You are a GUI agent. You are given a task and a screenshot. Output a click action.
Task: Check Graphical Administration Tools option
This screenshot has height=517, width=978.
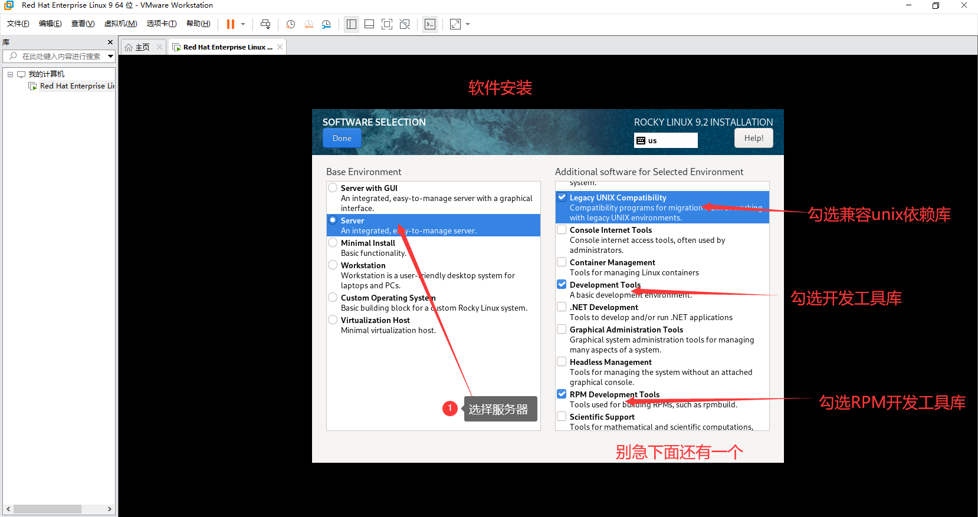point(562,330)
